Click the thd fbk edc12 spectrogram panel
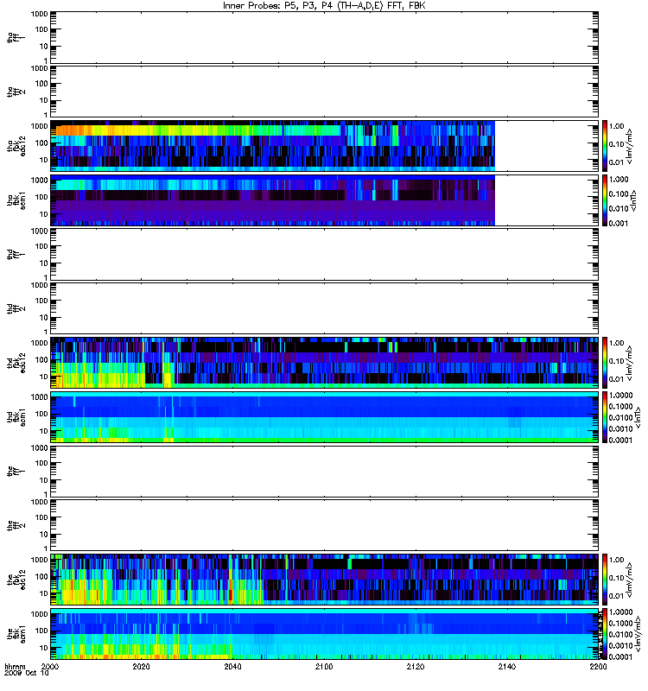 tap(325, 363)
